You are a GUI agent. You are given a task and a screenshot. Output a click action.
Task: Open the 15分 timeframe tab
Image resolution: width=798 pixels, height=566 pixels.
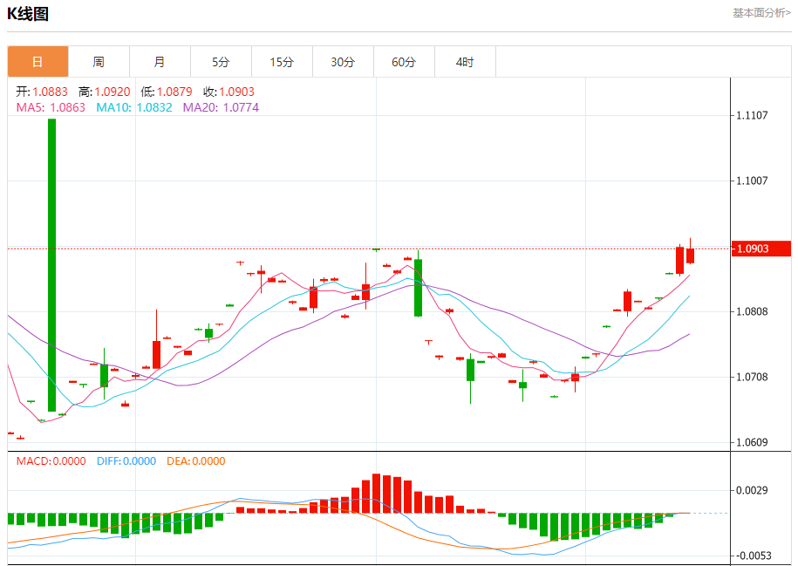coord(282,62)
